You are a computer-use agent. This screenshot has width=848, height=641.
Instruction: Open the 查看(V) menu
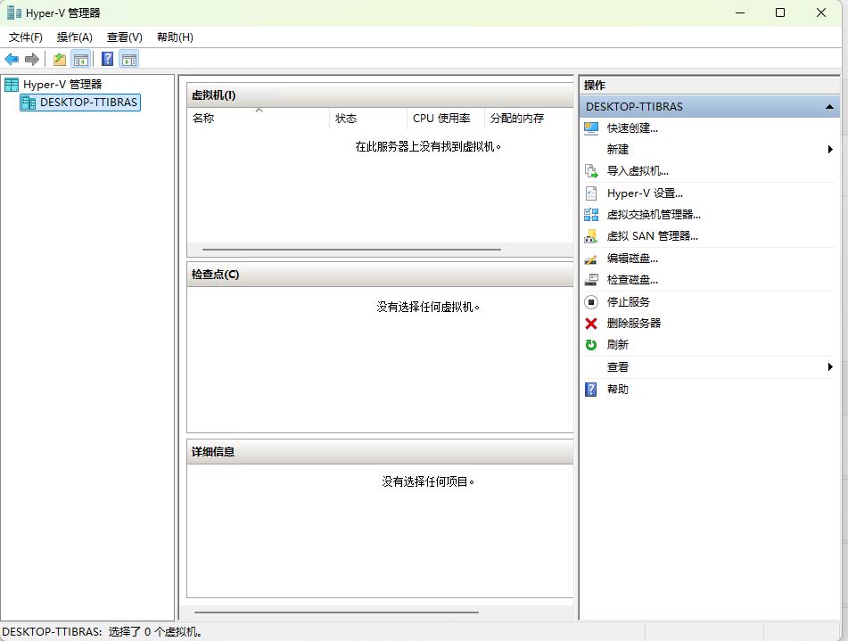[124, 37]
